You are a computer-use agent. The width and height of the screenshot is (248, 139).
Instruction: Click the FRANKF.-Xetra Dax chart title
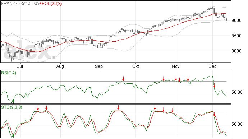[x=20, y=4]
